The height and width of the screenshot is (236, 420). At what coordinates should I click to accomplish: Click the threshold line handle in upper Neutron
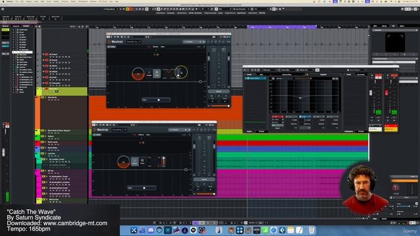point(200,81)
